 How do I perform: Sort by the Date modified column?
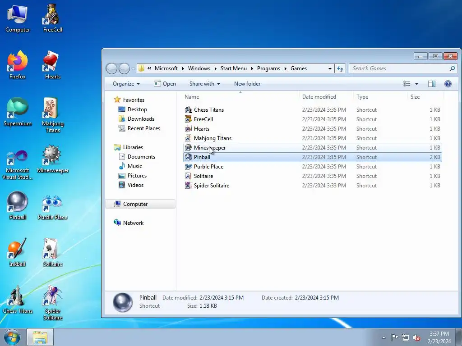(326, 97)
